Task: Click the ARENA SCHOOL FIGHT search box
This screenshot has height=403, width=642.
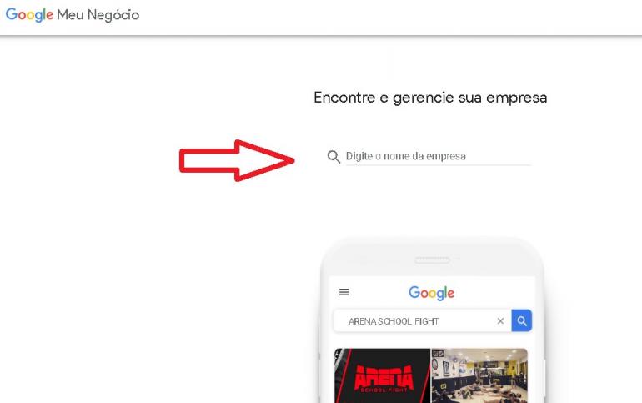Action: point(422,320)
